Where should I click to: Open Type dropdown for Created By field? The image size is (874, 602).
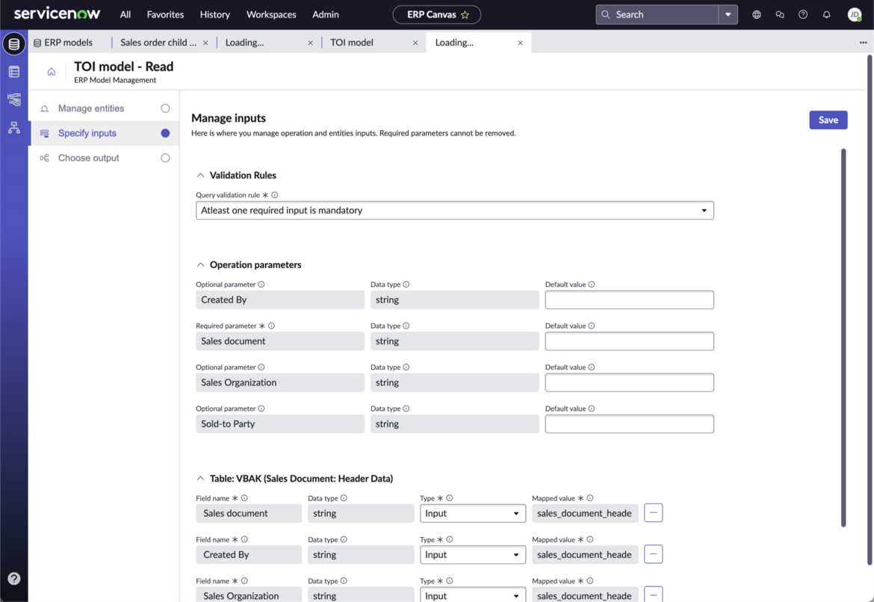(473, 555)
